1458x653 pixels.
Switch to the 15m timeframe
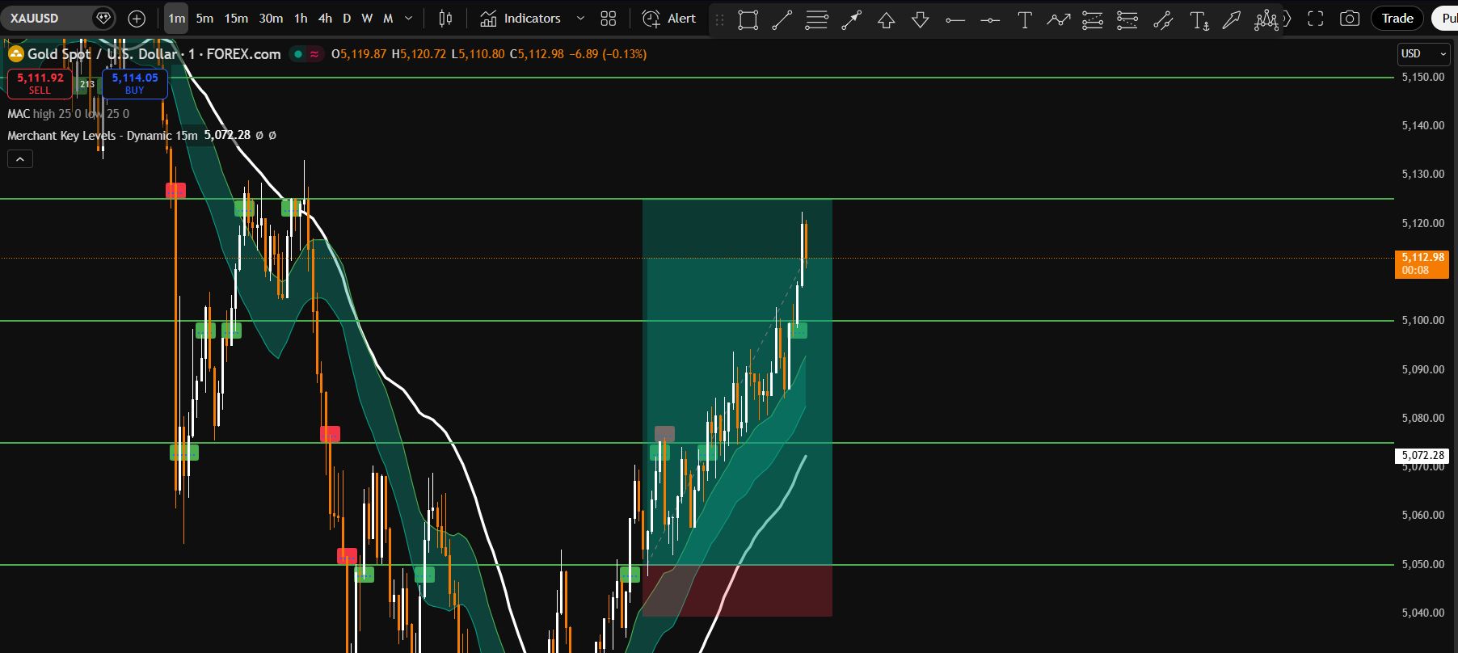click(236, 19)
